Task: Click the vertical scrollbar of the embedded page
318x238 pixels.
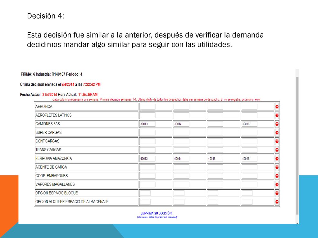Action: (297, 145)
